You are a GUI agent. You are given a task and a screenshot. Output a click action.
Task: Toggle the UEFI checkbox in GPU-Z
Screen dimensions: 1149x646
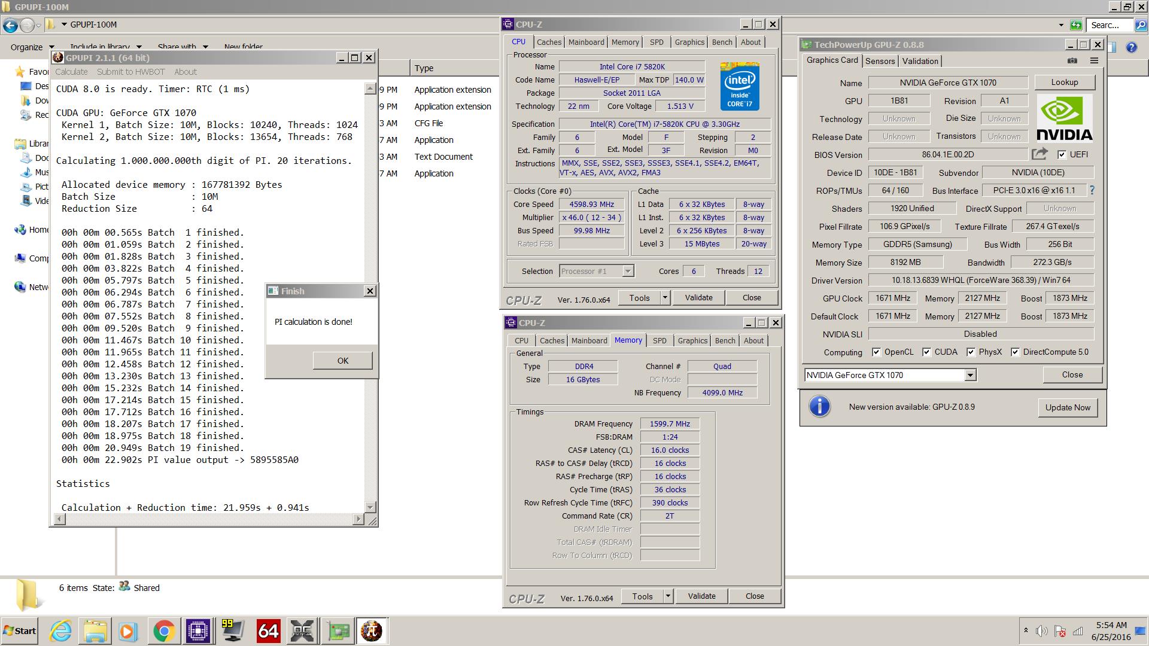tap(1062, 154)
